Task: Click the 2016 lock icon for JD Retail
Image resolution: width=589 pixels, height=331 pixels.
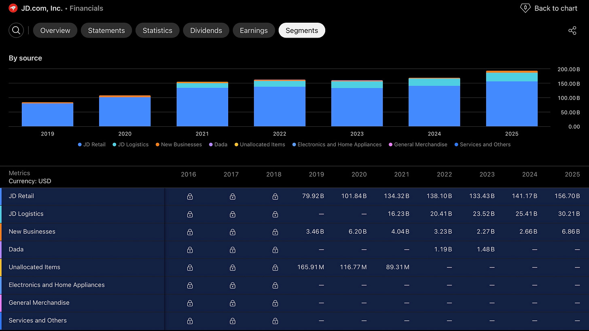Action: coord(190,196)
